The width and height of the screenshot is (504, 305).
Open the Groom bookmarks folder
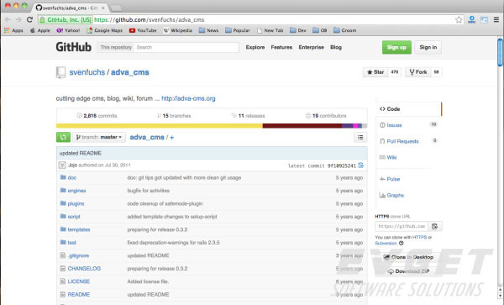point(345,30)
